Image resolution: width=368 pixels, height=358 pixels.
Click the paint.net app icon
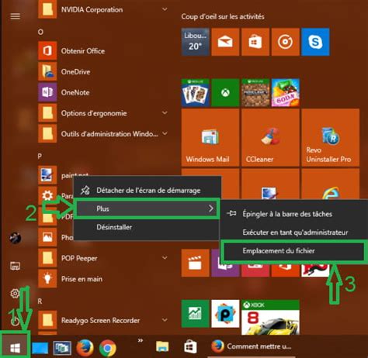tap(47, 175)
